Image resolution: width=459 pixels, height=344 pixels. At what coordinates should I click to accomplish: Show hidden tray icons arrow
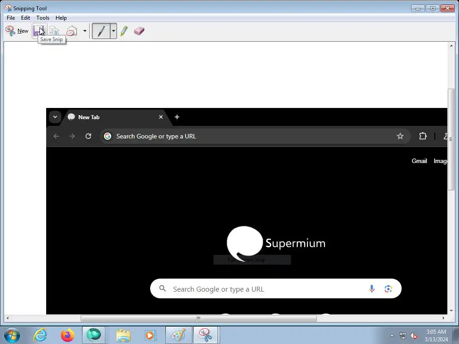pyautogui.click(x=392, y=335)
